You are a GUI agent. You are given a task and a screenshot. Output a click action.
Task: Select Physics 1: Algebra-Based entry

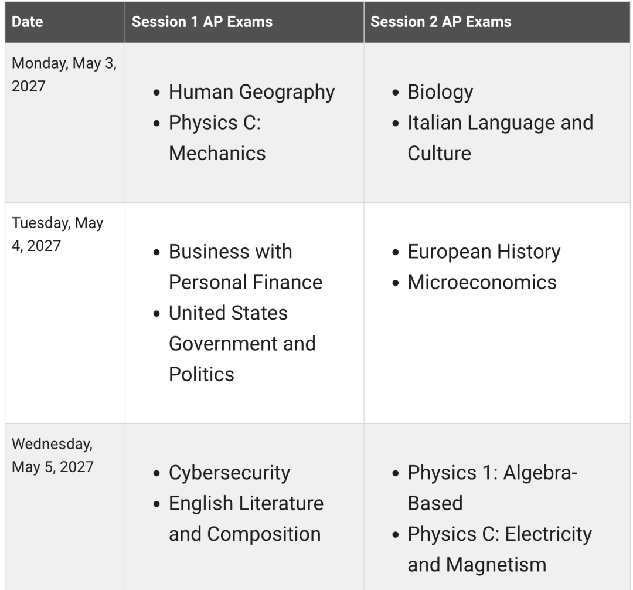(492, 488)
